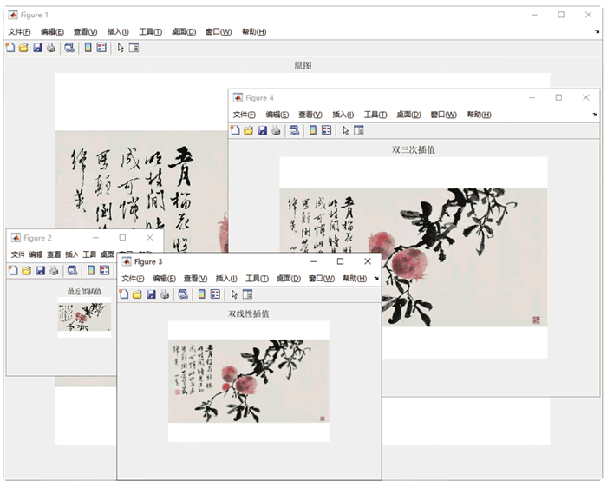
Task: Click Save icon in Figure 4 toolbar
Action: coord(263,130)
